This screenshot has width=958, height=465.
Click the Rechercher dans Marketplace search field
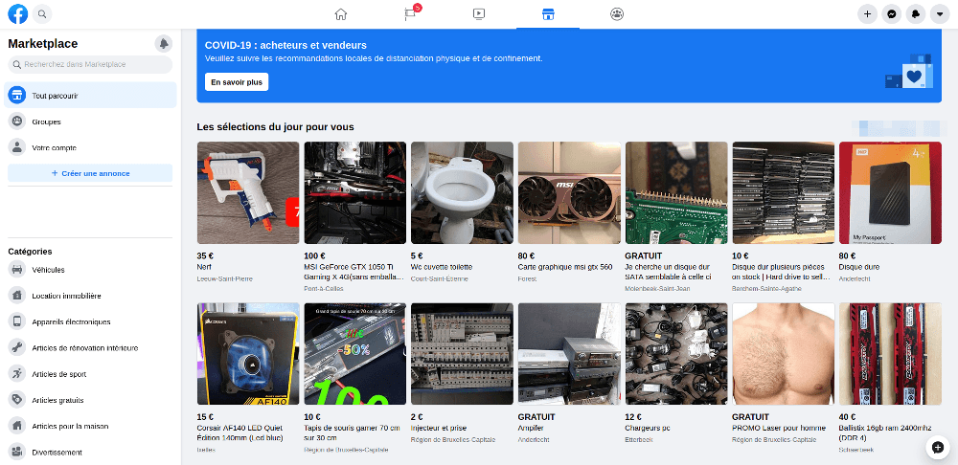pyautogui.click(x=90, y=64)
